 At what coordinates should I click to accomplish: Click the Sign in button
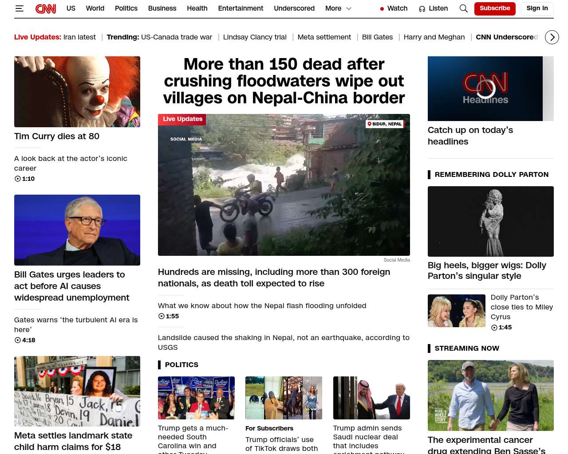point(537,8)
